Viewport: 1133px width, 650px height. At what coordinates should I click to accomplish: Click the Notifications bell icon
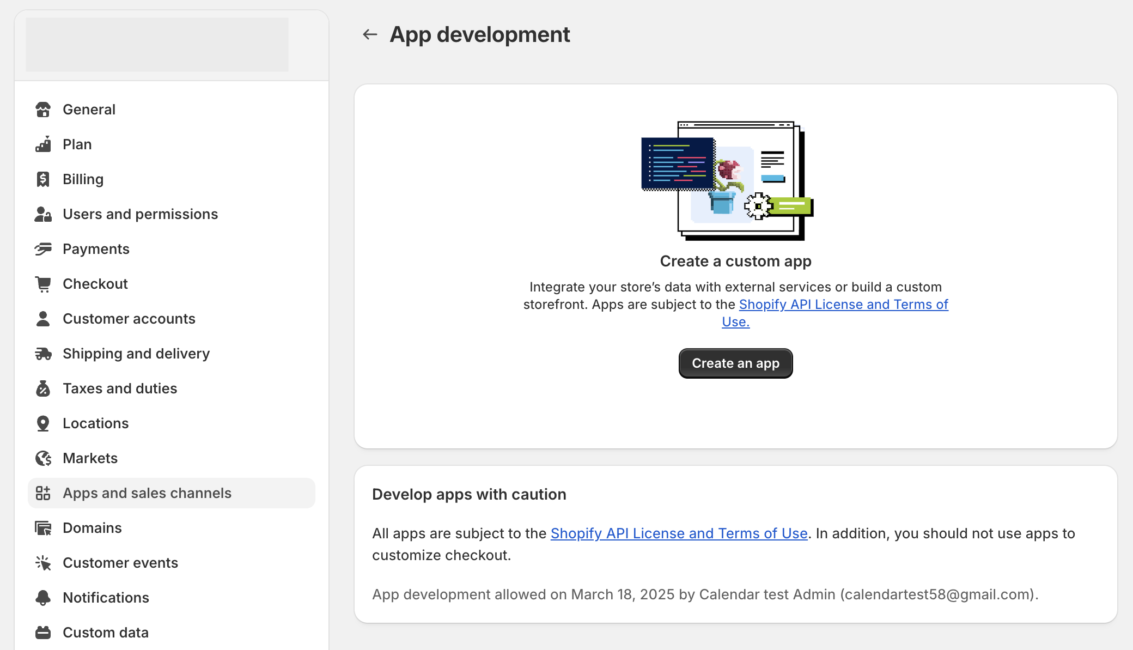coord(43,598)
